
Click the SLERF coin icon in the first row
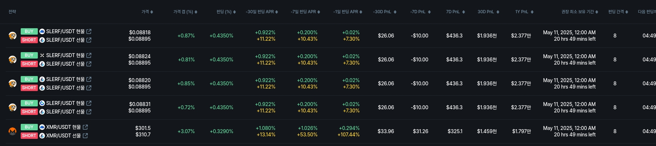click(12, 36)
